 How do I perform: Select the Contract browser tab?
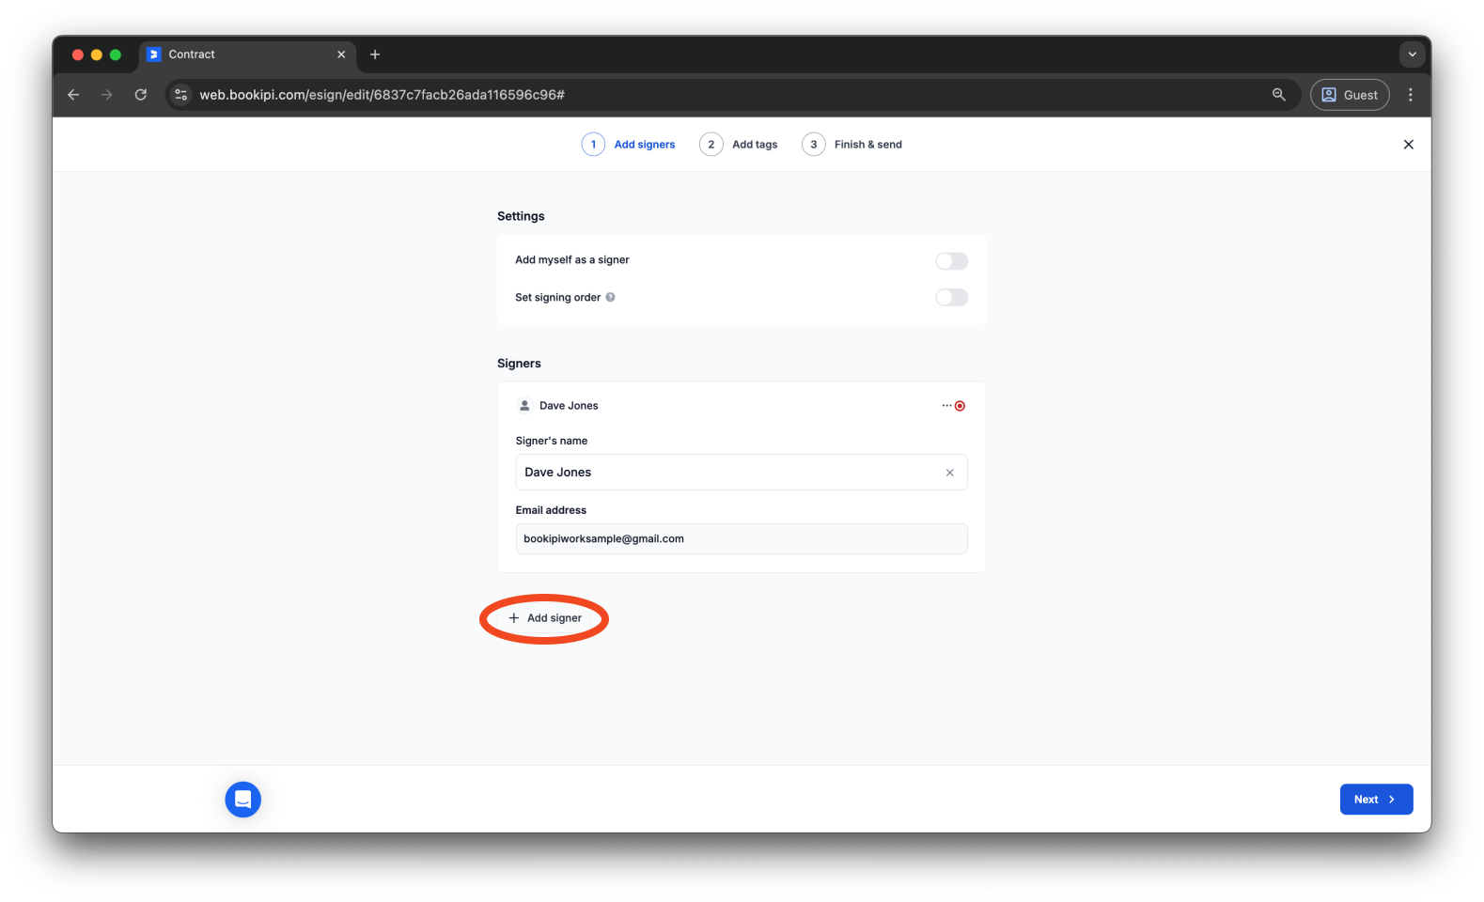[x=248, y=54]
